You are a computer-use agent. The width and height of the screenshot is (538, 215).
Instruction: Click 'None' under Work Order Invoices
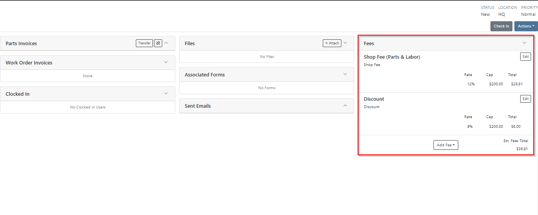coord(88,76)
